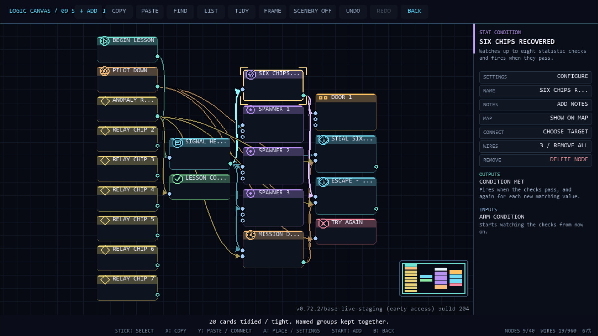Click the minimap overview thumbnail
The image size is (598, 336).
434,278
